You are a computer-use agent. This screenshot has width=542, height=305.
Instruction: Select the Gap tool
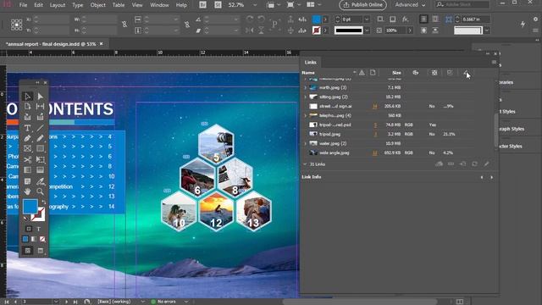coord(40,107)
